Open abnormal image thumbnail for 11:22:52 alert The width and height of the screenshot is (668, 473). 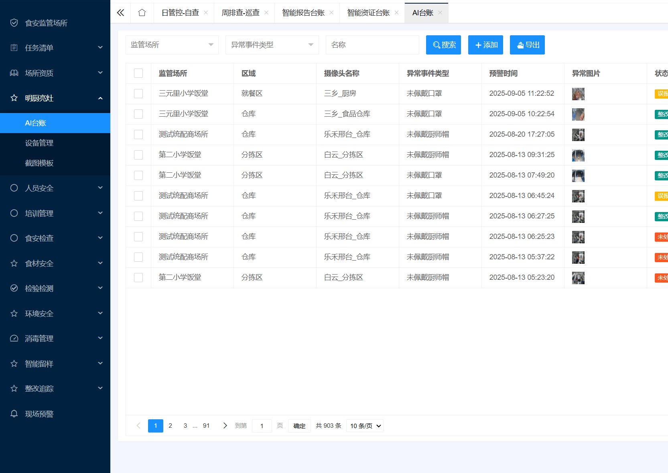[x=578, y=94]
